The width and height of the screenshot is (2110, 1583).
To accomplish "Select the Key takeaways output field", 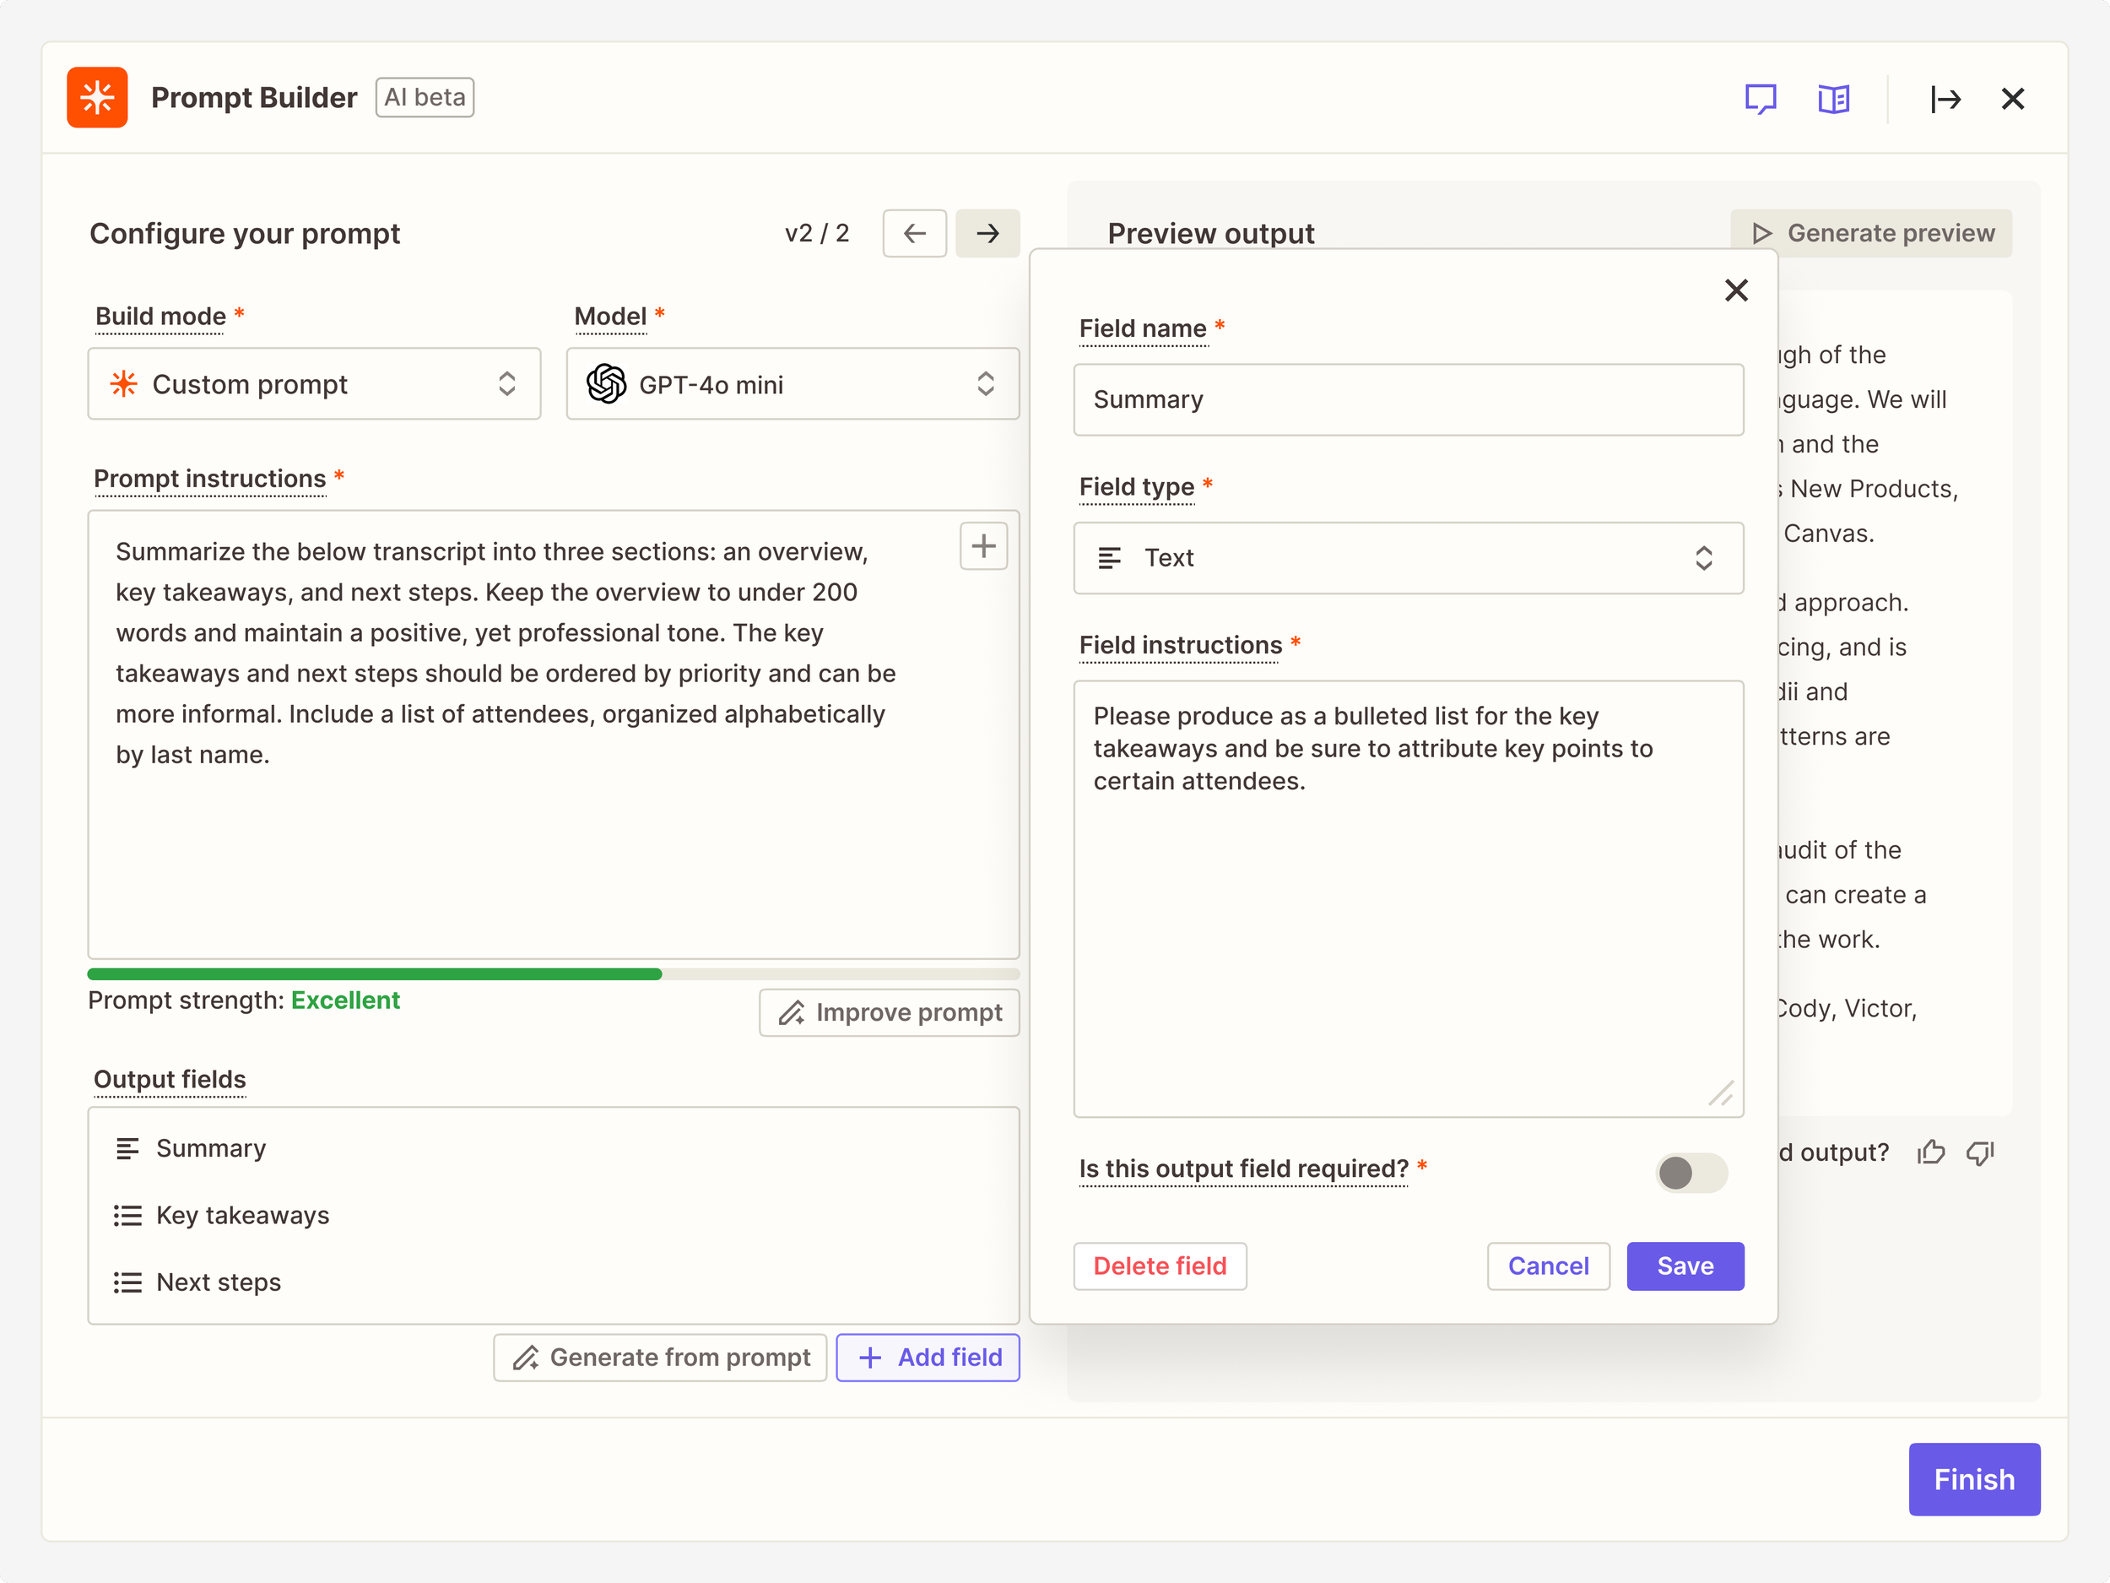I will click(242, 1216).
